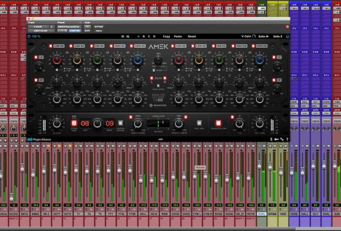Toggle the EQ IN switch
The image size is (341, 231).
(152, 79)
